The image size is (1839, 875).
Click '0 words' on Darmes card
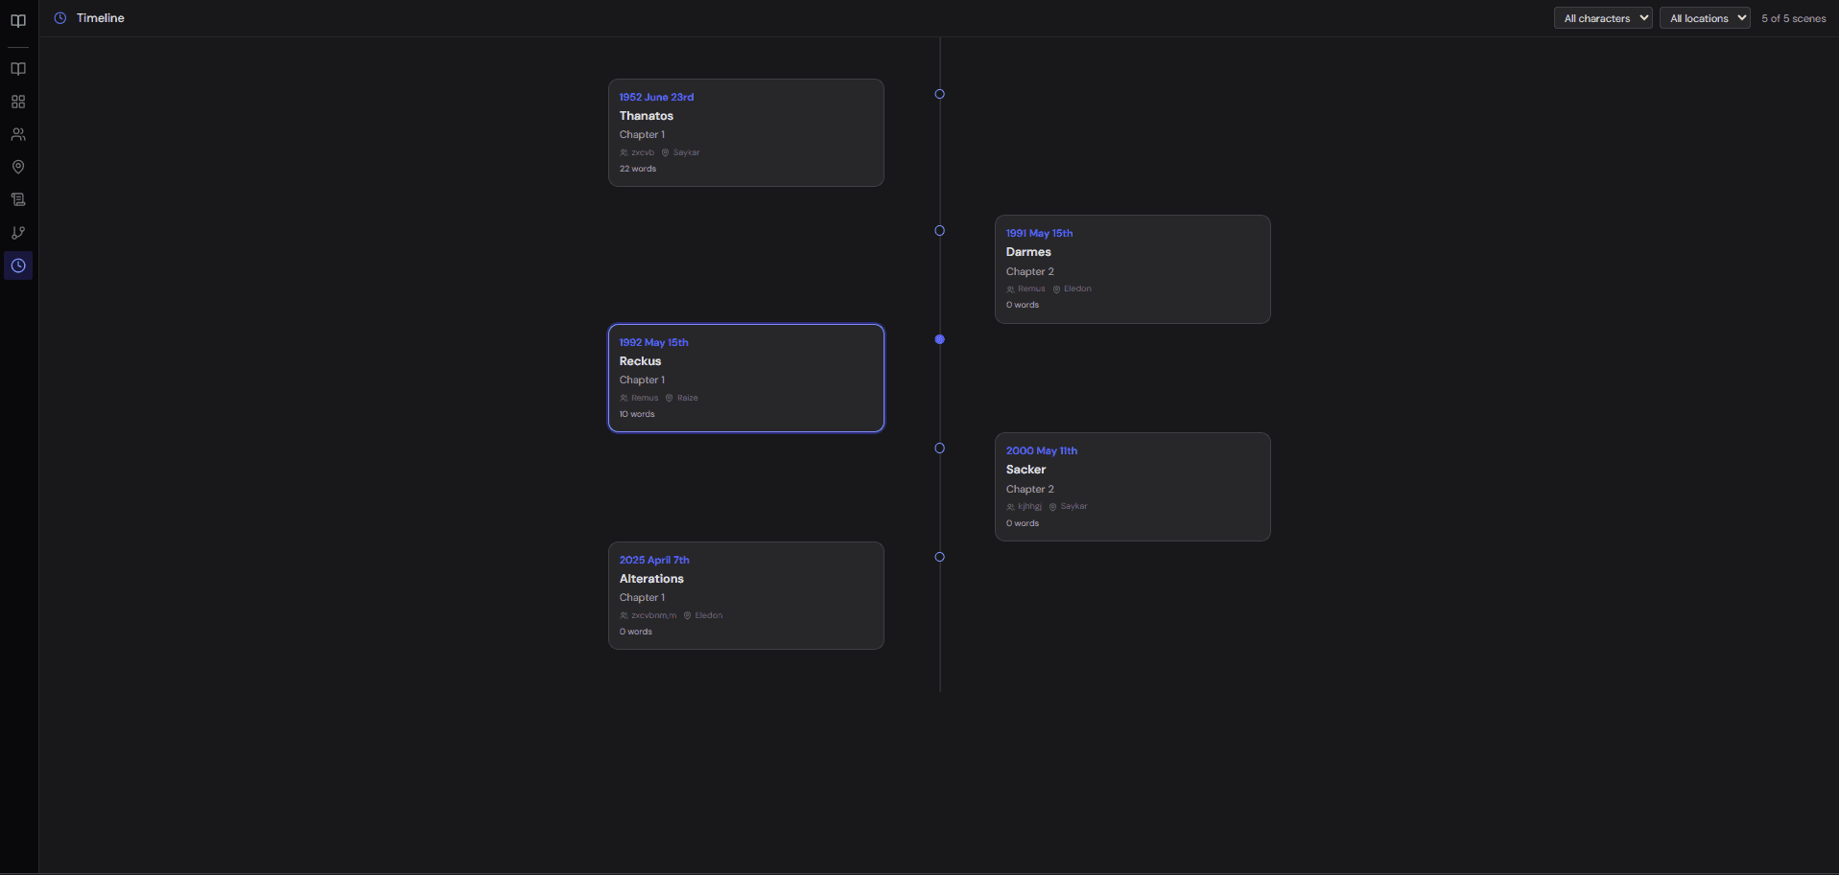(x=1023, y=305)
